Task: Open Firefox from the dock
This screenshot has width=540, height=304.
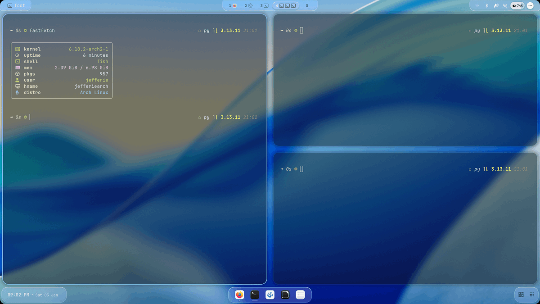Action: tap(240, 295)
